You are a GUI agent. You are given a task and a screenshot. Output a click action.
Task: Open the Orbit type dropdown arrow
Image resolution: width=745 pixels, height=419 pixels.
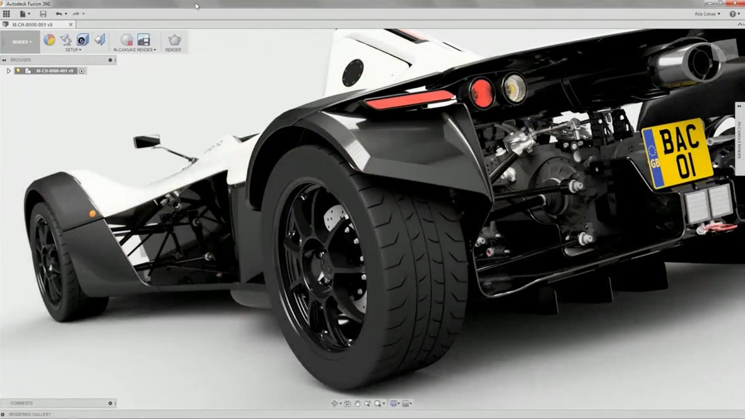[341, 403]
